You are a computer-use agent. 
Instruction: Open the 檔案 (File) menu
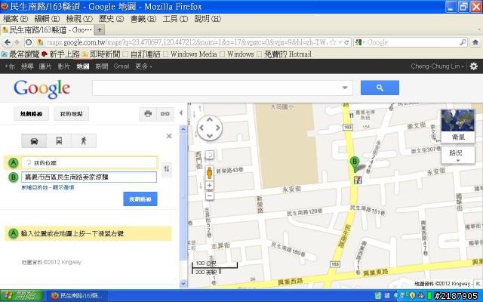[x=15, y=19]
